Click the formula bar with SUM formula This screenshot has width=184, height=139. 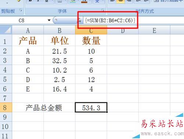(x=134, y=20)
